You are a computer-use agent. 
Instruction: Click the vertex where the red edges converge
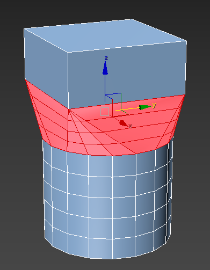coord(69,110)
